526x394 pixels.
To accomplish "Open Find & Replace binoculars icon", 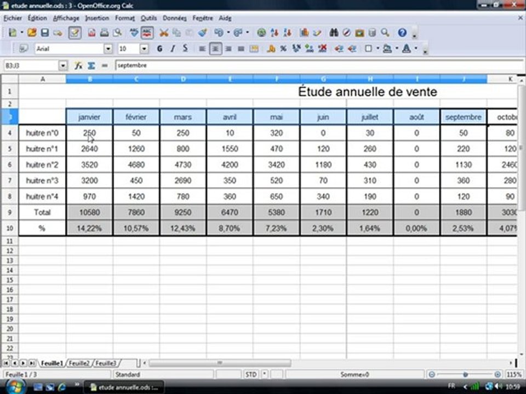I will (x=334, y=32).
